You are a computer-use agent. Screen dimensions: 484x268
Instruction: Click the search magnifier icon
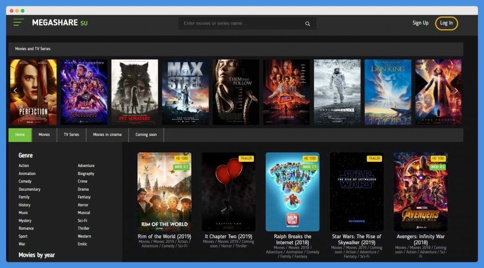(x=307, y=24)
